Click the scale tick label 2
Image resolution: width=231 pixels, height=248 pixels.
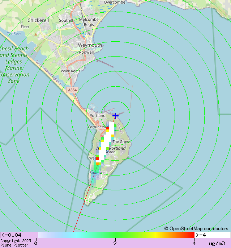tap(115, 243)
